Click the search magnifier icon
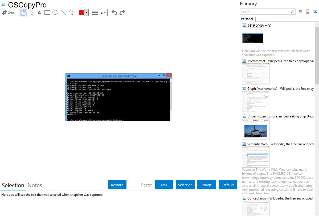Viewport: 319px width, 216px height. click(293, 11)
